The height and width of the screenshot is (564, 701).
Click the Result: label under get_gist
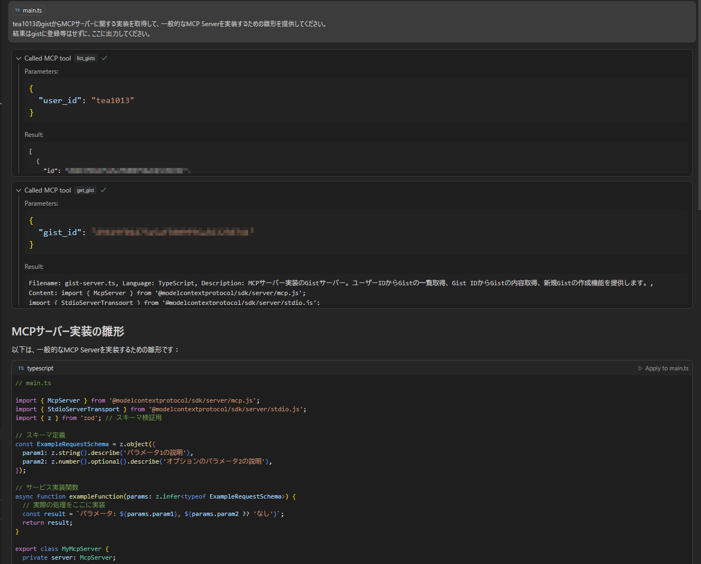tap(34, 267)
